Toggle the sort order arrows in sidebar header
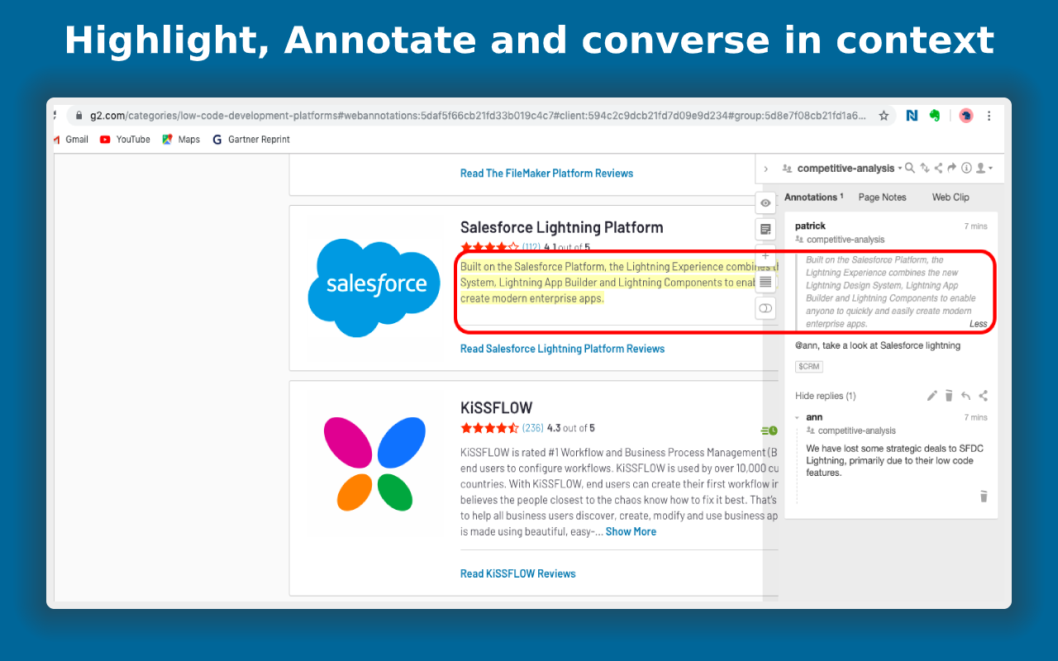The width and height of the screenshot is (1058, 661). [x=925, y=168]
